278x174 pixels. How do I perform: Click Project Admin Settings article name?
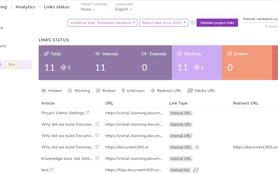(63, 113)
